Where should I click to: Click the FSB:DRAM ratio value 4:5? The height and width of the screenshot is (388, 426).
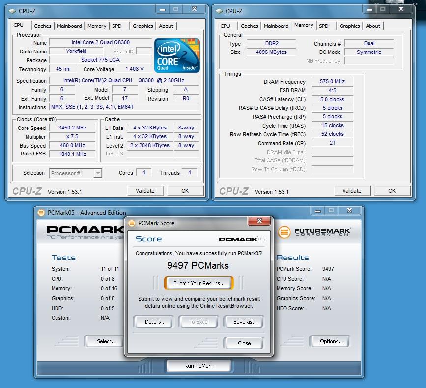[x=332, y=90]
